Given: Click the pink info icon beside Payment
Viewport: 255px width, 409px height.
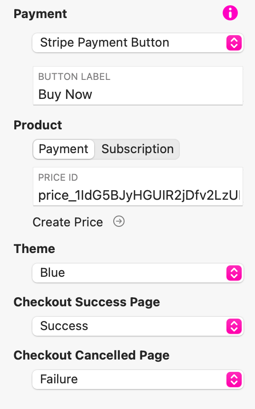Looking at the screenshot, I should 230,13.
